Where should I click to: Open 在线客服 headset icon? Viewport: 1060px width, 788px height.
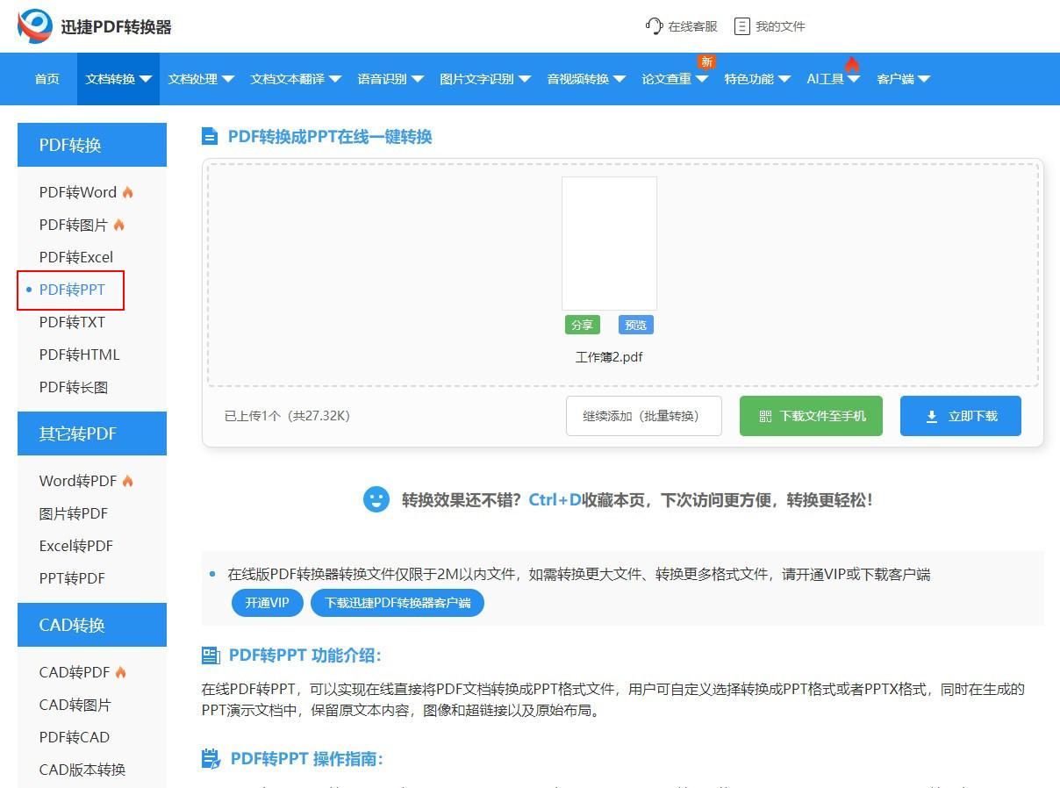click(x=654, y=26)
